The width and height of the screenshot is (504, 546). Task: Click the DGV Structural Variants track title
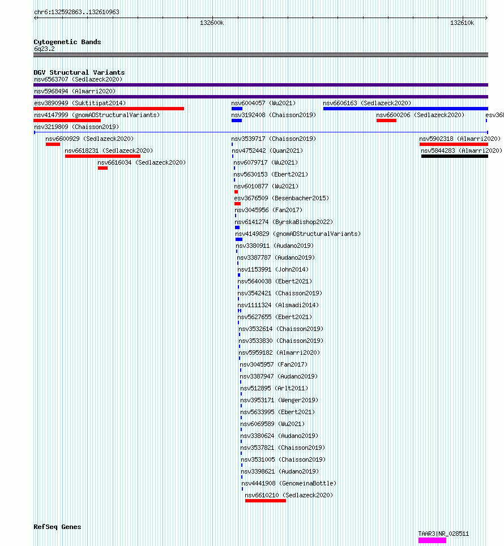click(x=79, y=72)
